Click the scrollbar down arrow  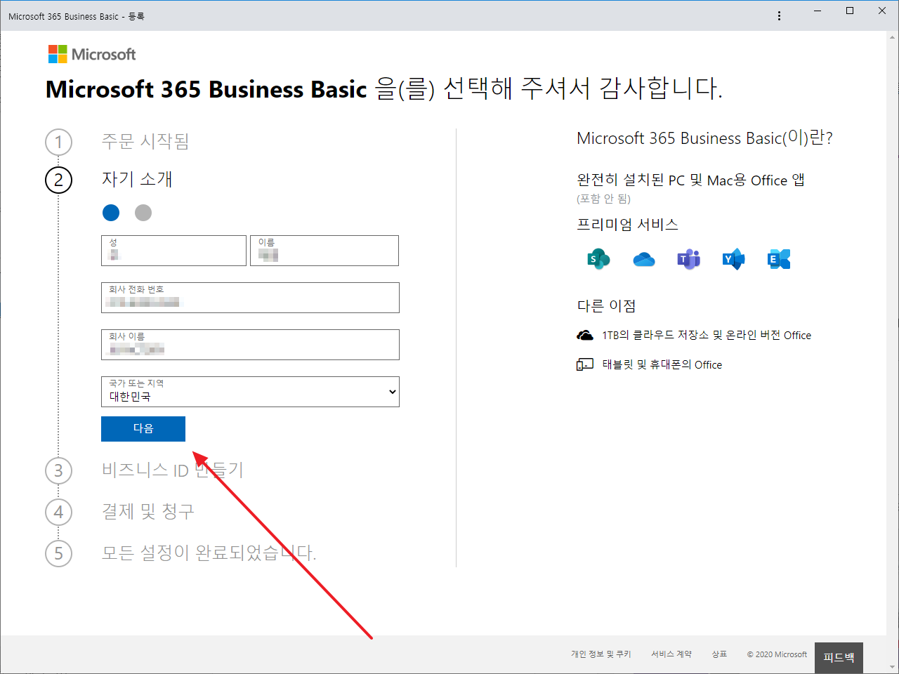893,667
